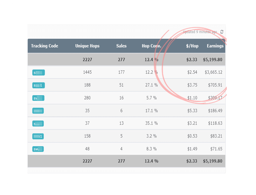
Task: Click the 35.1 % hop conversion cell
Action: tap(152, 123)
